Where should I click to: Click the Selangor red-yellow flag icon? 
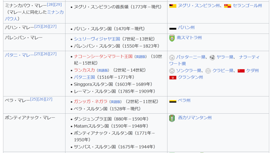point(228,6)
